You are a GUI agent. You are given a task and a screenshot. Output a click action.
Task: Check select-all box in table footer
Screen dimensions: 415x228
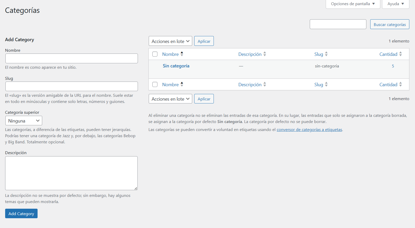click(x=155, y=84)
